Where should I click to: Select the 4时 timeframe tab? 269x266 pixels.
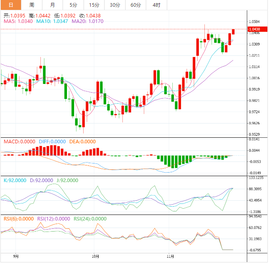(x=156, y=5)
